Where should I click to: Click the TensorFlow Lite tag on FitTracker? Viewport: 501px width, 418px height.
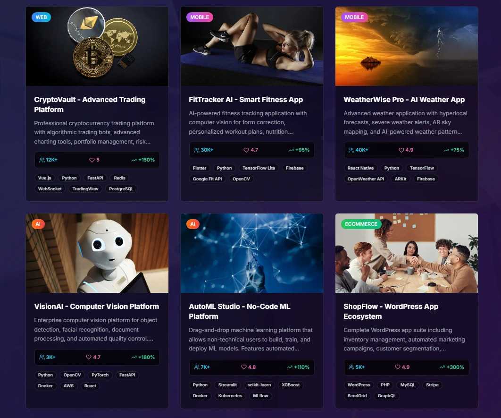coord(259,168)
